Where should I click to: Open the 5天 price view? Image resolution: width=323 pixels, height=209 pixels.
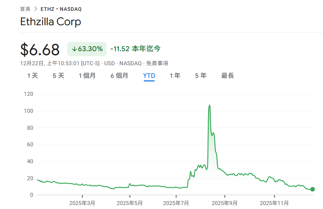pyautogui.click(x=57, y=76)
